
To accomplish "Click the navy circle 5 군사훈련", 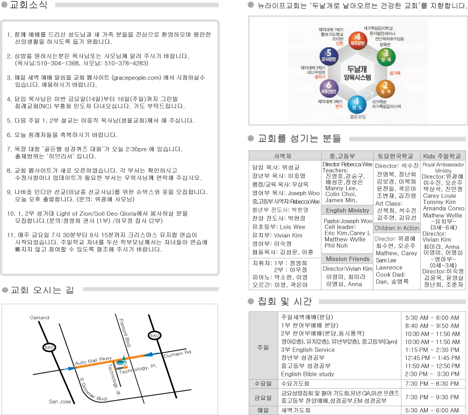I will 329,56.
